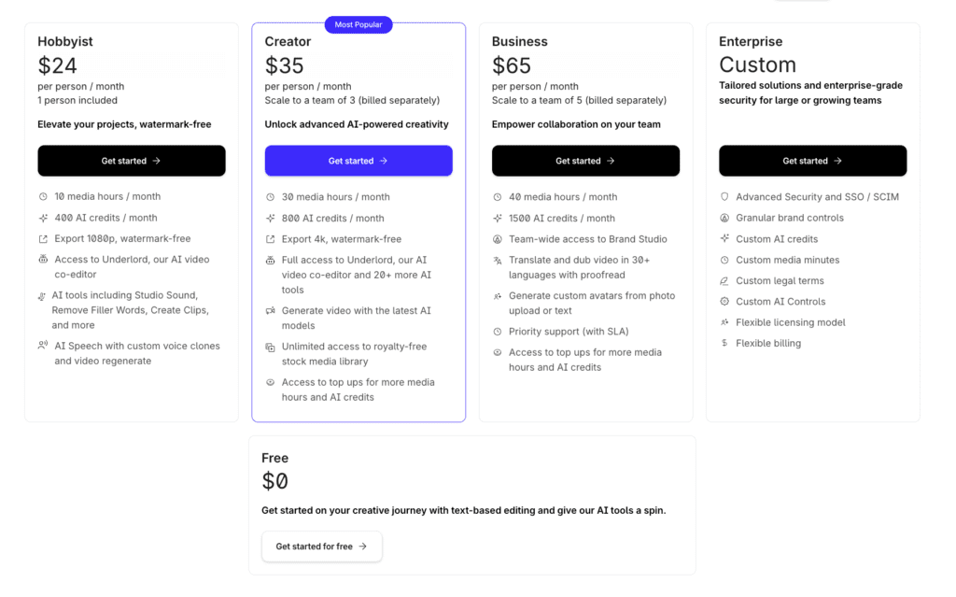The image size is (956, 597).
Task: Click Get started under the Hobbyist plan
Action: coord(131,161)
